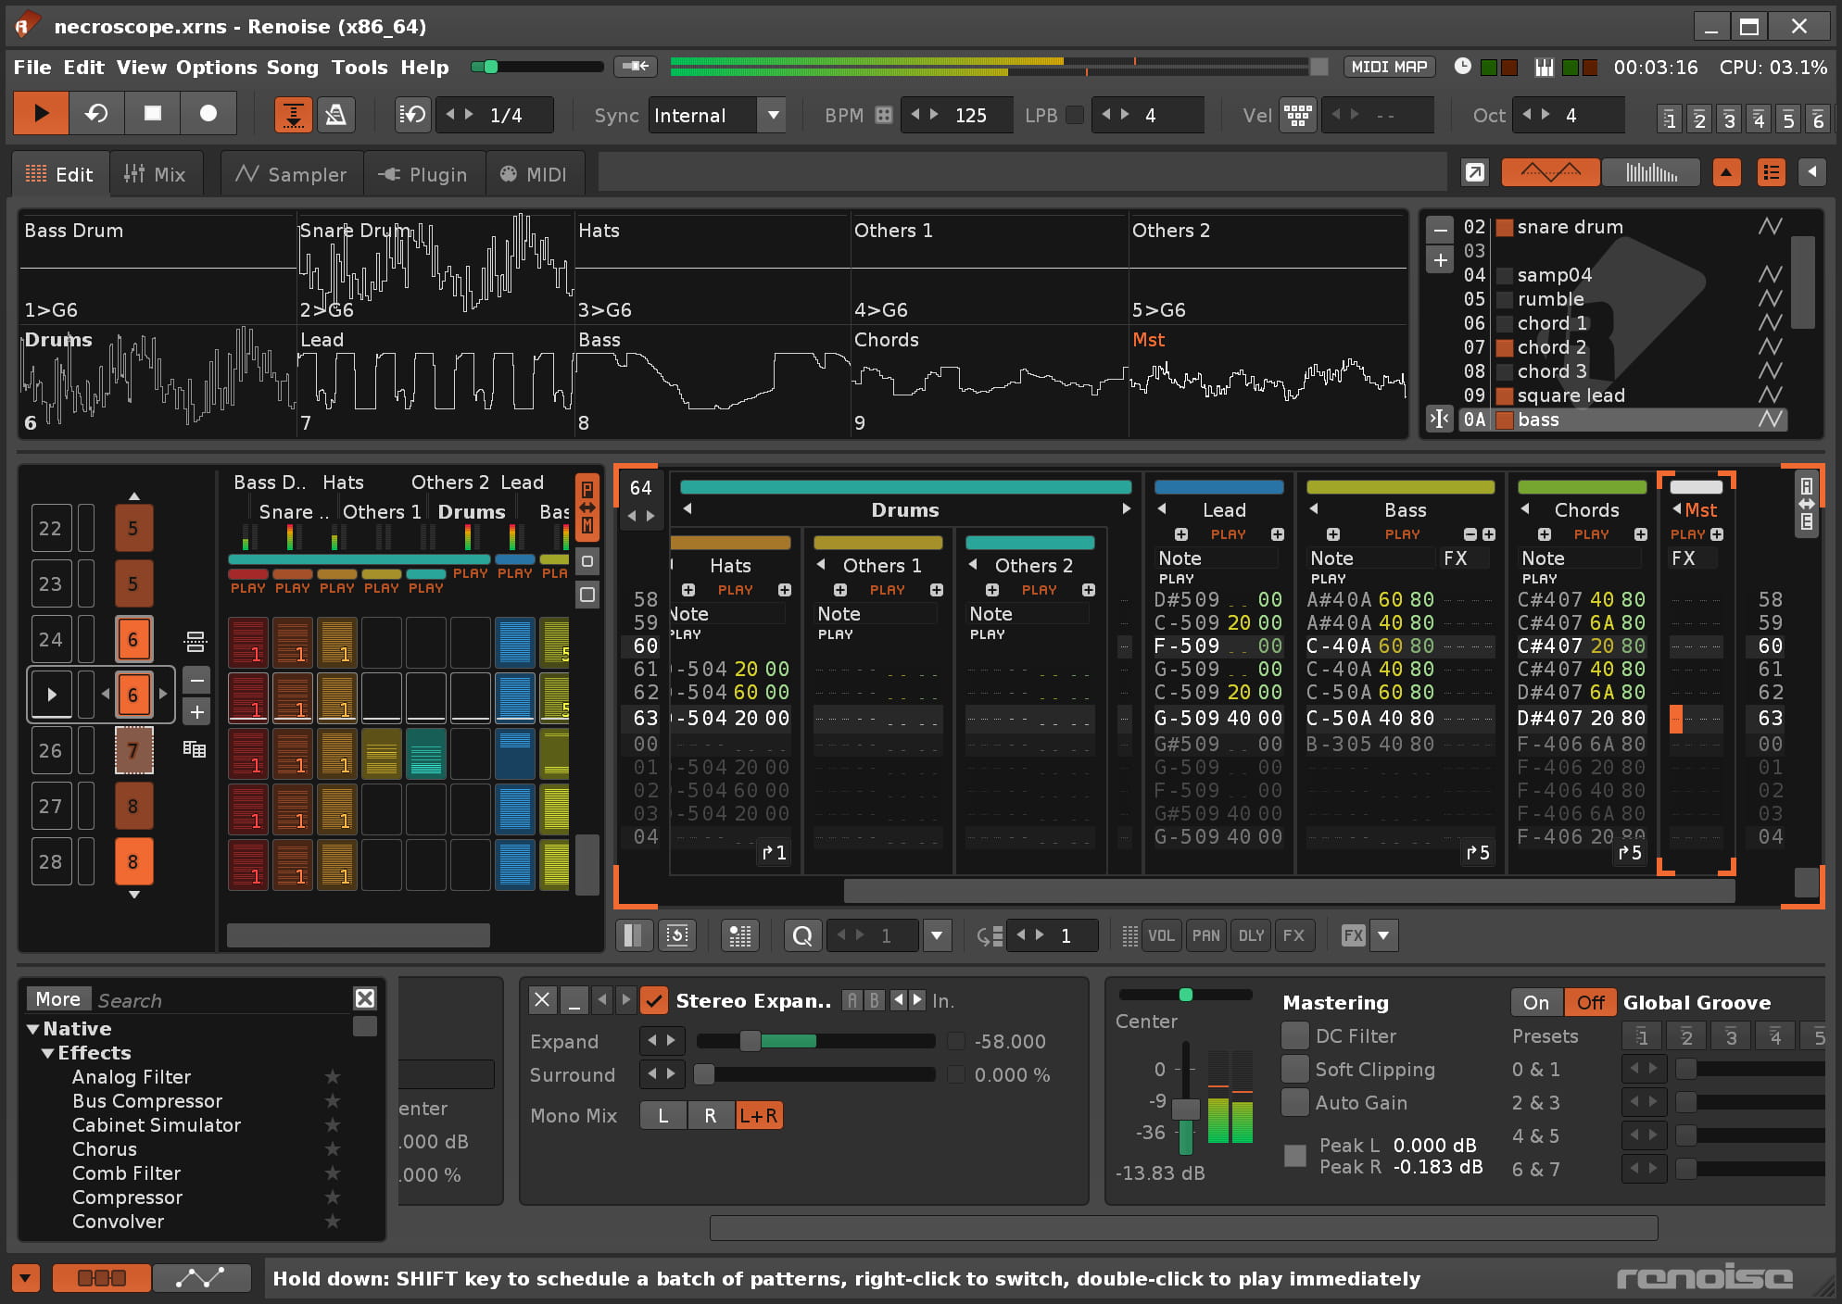
Task: Open the Tools menu
Action: [360, 67]
